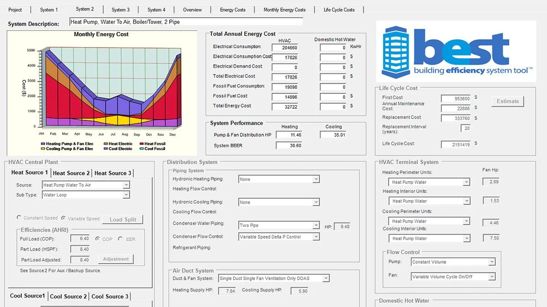Open the Source Heat Pump Water To Air dropdown
The image size is (547, 307).
[x=86, y=185]
